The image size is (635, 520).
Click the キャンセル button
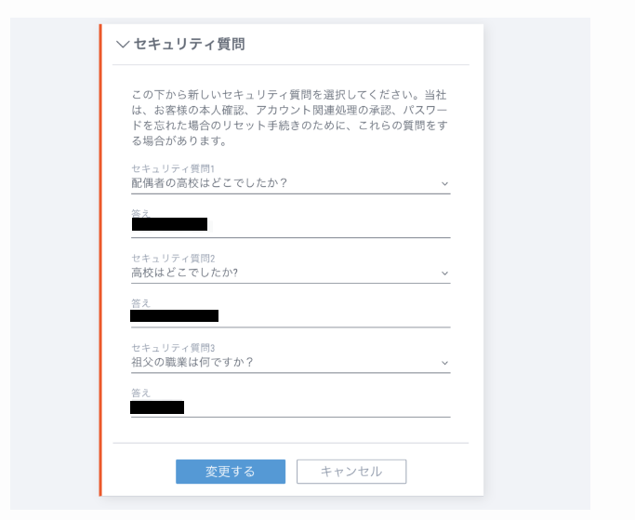pos(351,472)
